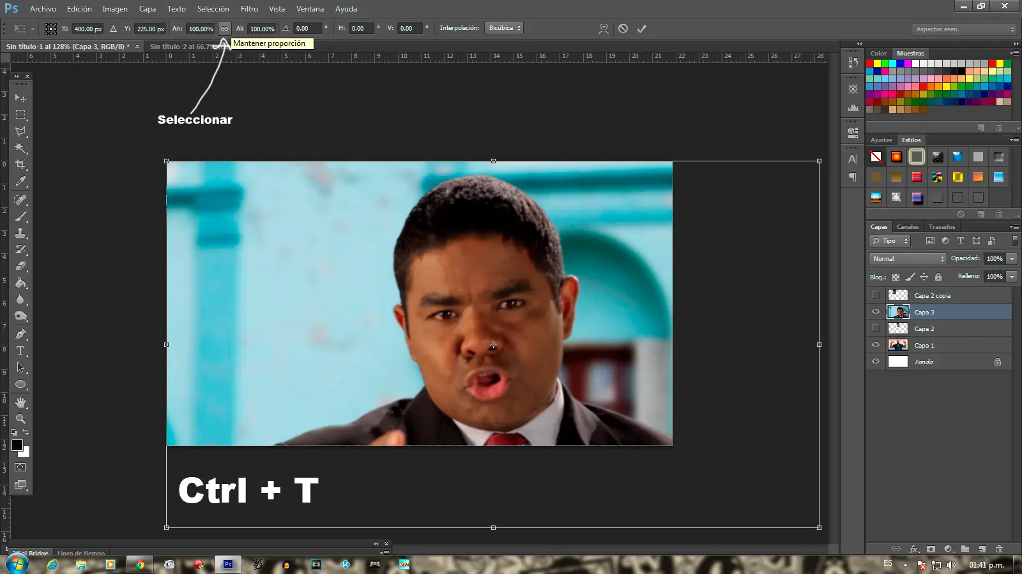
Task: Switch to the Color tab
Action: tap(878, 54)
